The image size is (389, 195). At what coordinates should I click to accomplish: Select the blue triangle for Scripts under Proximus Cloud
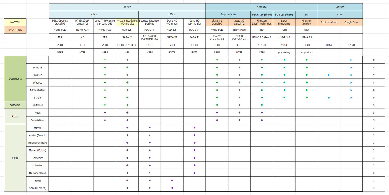329,98
